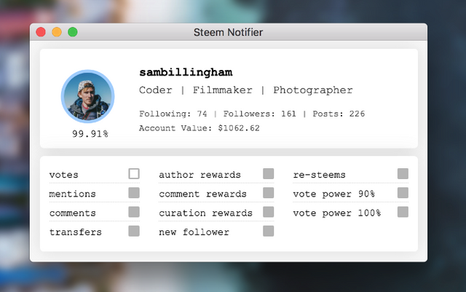This screenshot has height=292, width=466.
Task: Click the Followers: 161 stat
Action: pyautogui.click(x=259, y=114)
